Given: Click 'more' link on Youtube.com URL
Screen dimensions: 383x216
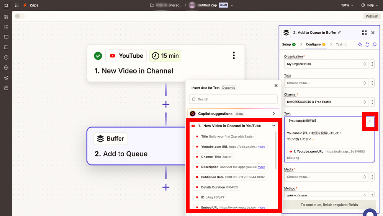Looking at the screenshot, I should [261, 147].
